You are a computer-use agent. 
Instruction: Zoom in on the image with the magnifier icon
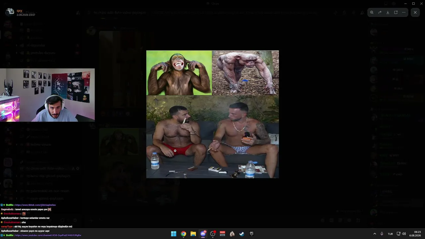[372, 12]
